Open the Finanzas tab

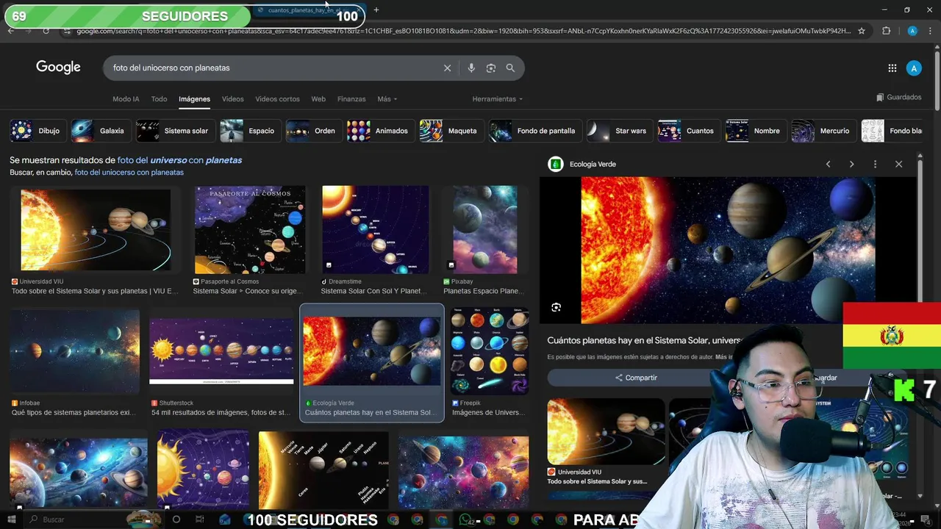point(351,99)
